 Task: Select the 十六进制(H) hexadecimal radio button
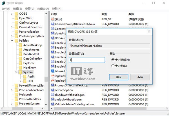tap(113, 60)
